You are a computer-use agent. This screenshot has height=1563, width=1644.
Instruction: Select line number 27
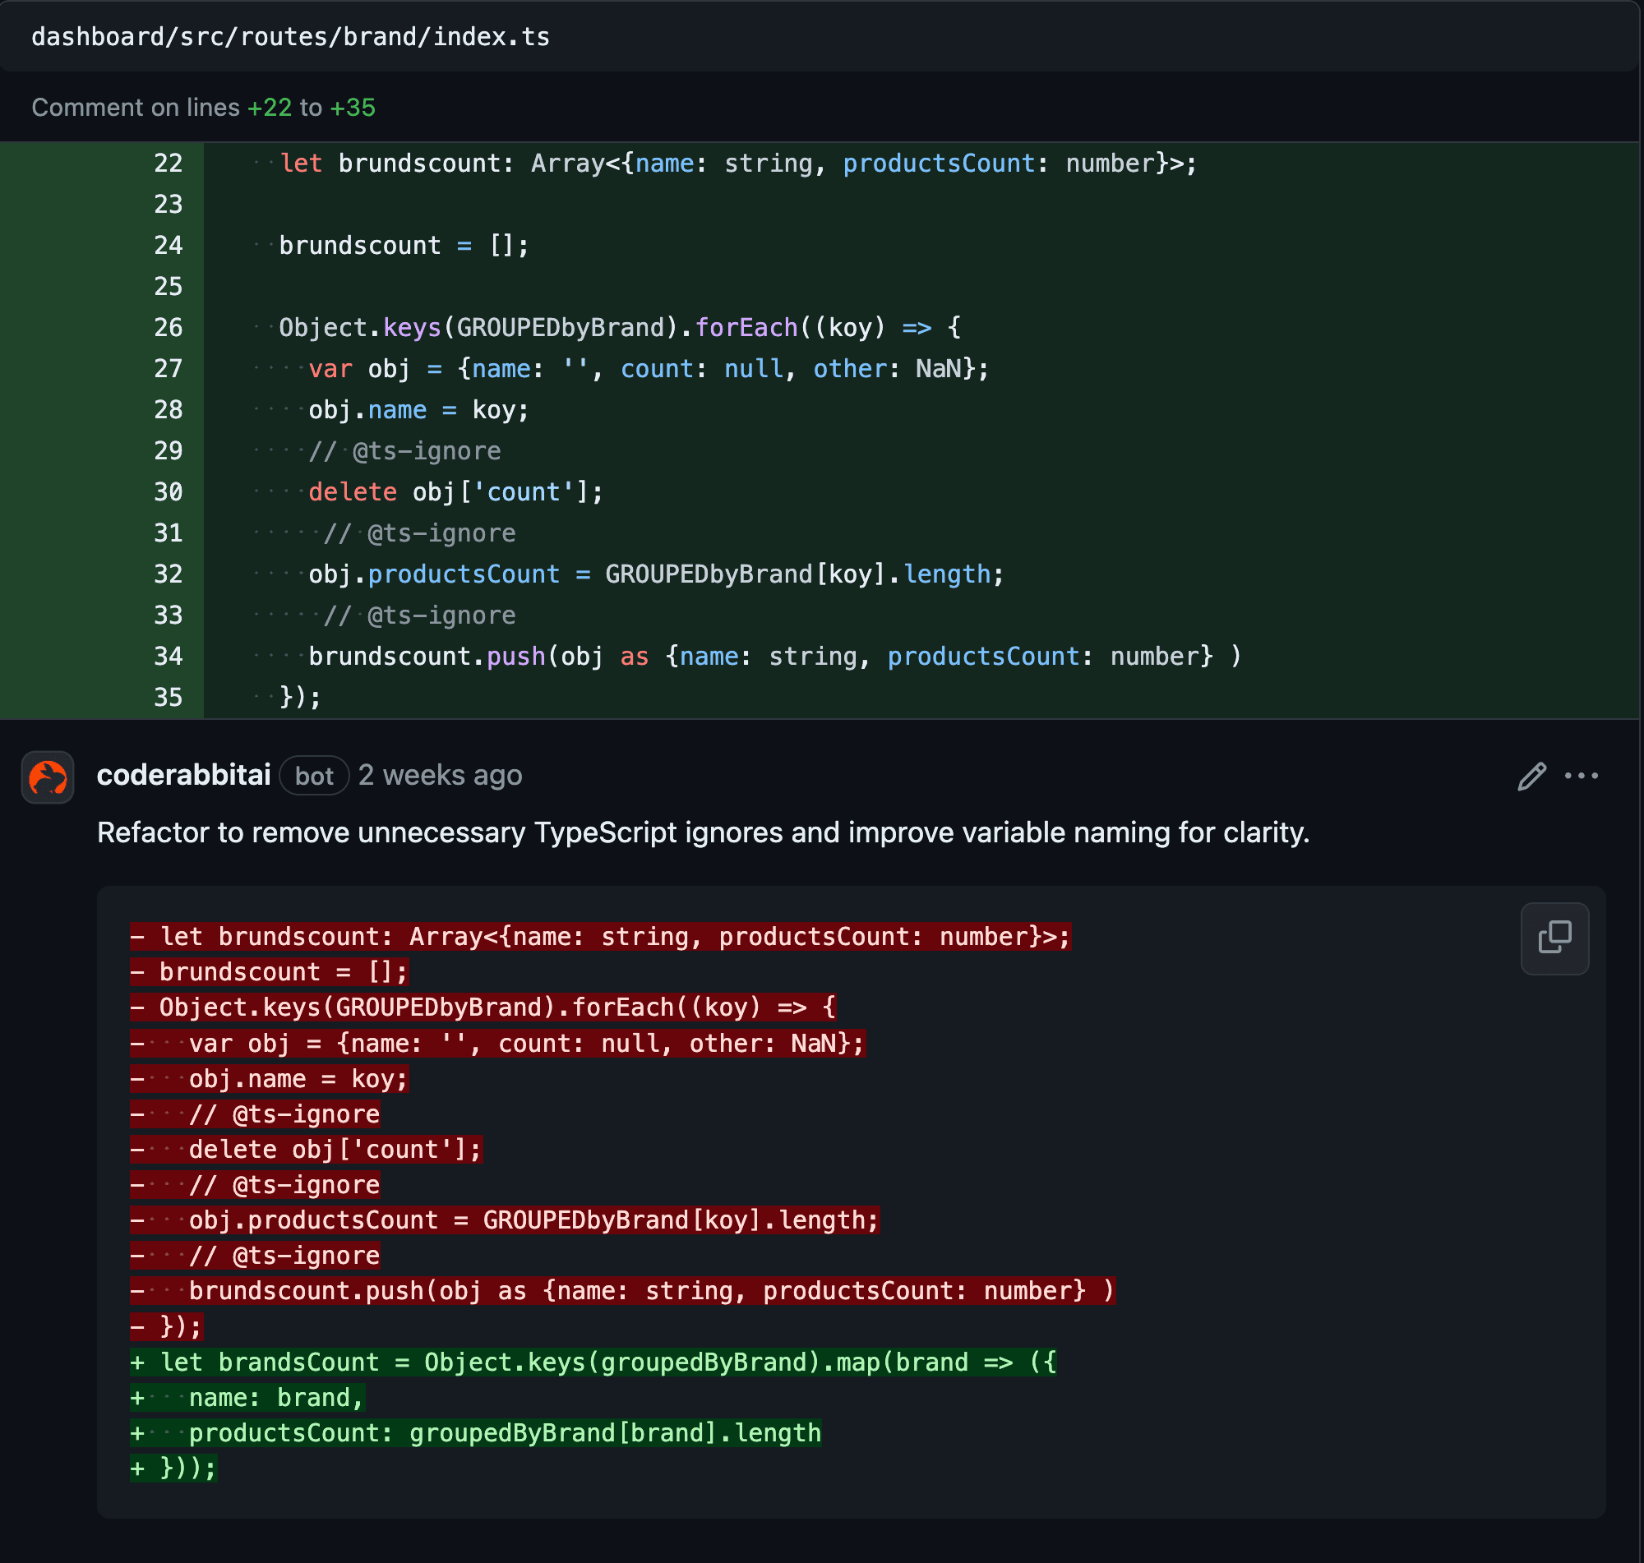169,368
